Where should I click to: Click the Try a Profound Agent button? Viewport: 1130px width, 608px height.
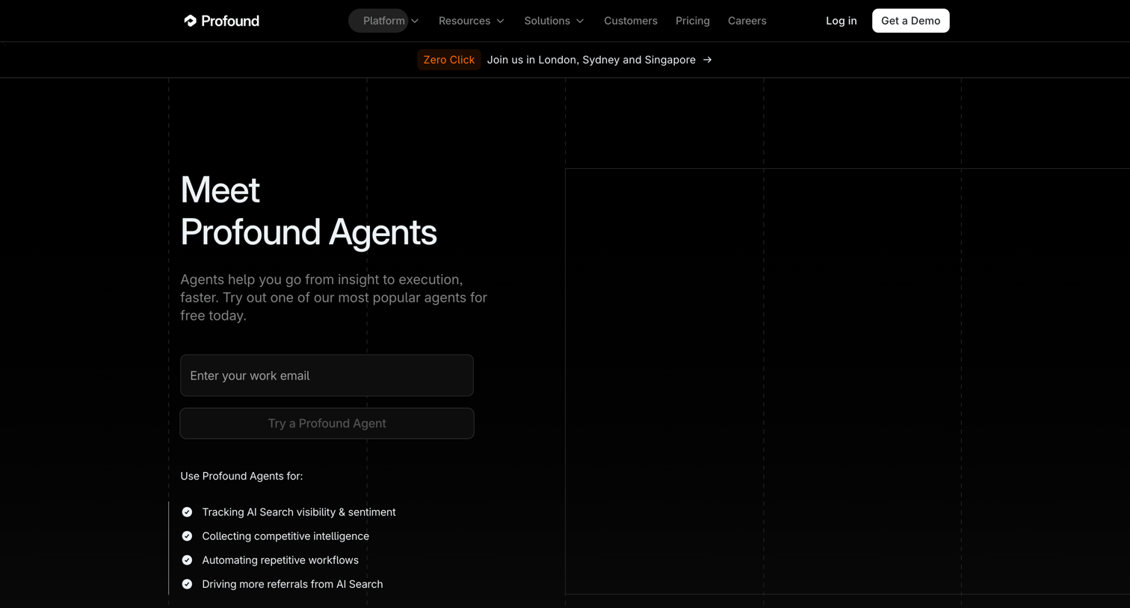click(x=327, y=424)
